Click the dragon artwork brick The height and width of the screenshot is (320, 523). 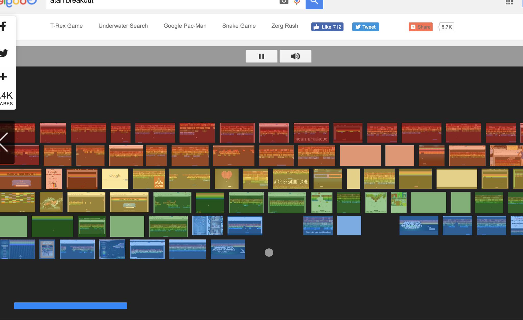[51, 202]
